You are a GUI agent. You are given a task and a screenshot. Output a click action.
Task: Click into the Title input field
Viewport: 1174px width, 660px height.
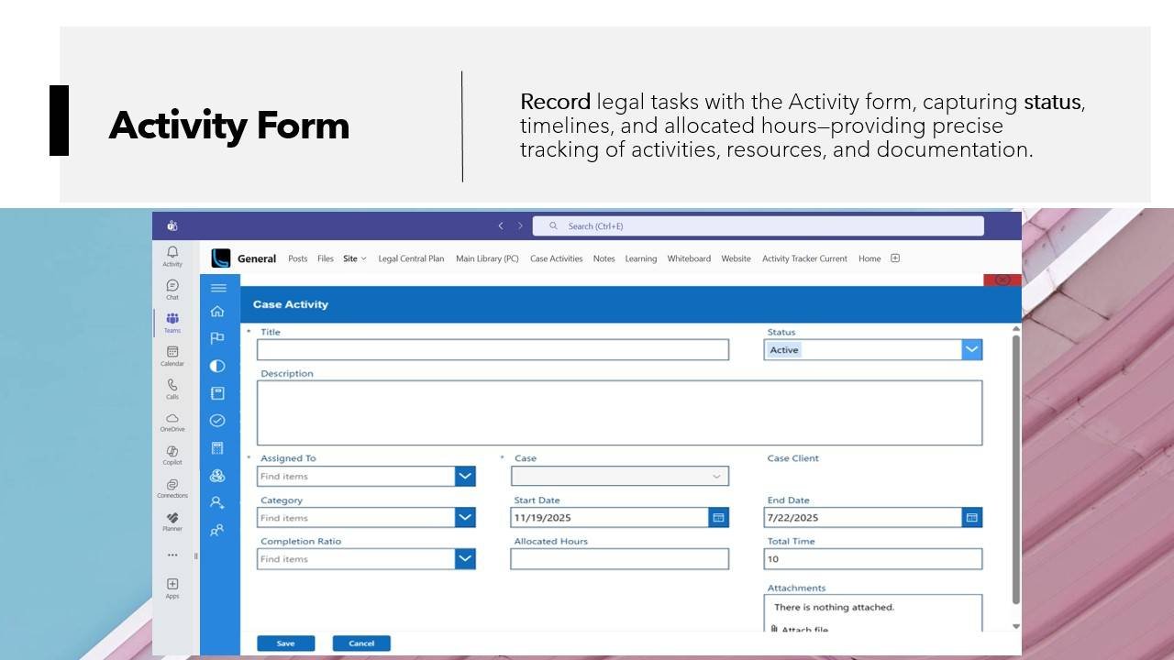[493, 349]
